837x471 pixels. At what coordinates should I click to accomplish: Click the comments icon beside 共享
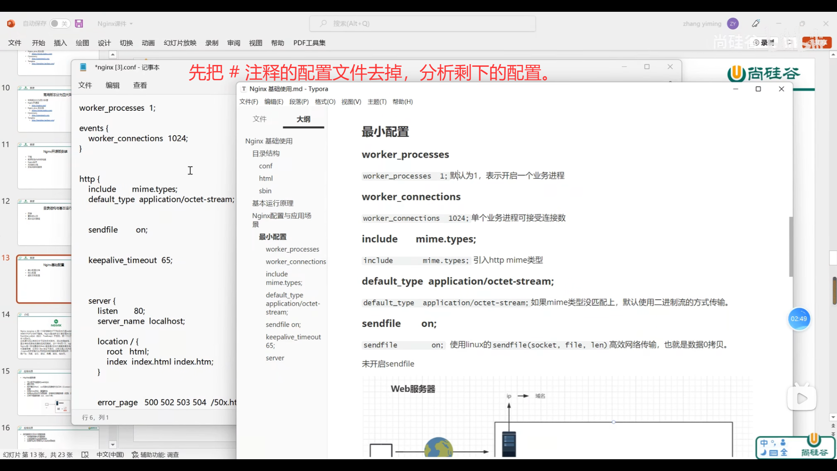789,42
